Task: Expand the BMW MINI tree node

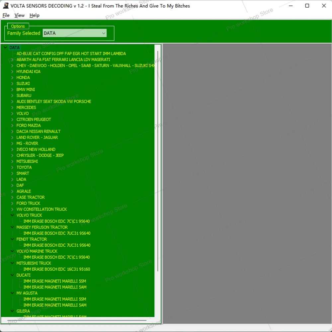Action: [x=12, y=90]
